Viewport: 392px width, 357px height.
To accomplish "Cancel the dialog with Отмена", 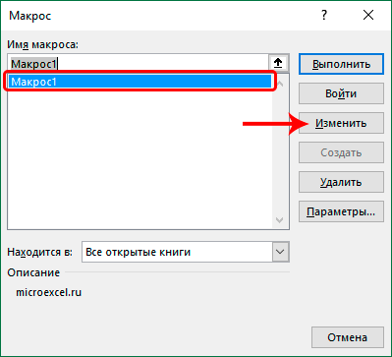I will (348, 337).
